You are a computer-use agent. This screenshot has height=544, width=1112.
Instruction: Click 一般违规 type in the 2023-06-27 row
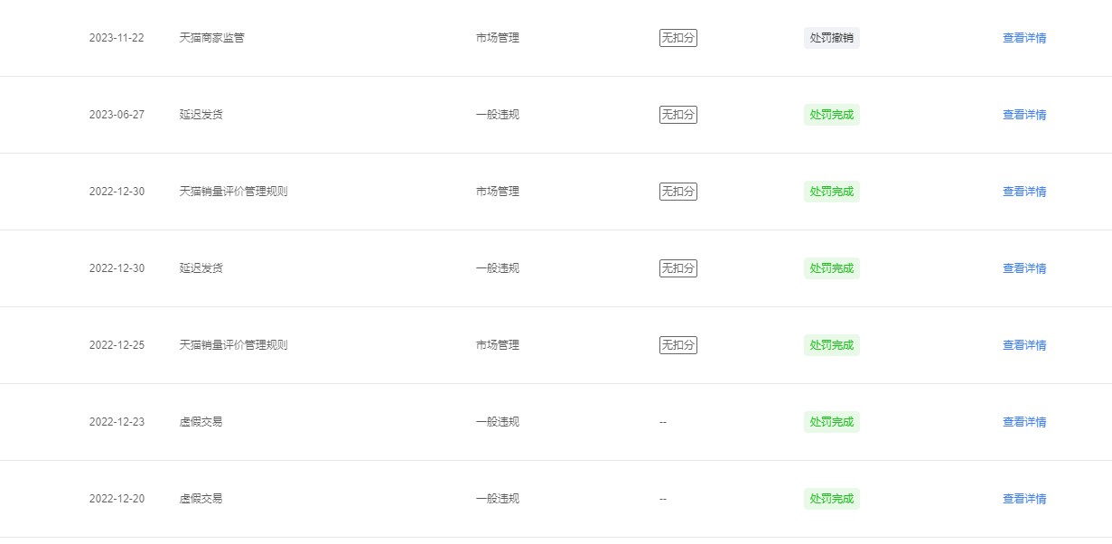[x=498, y=115]
